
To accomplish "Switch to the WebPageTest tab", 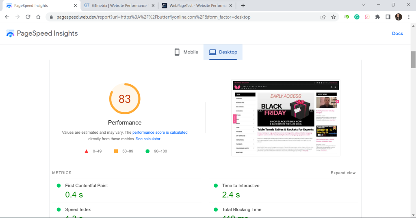I will pyautogui.click(x=197, y=6).
